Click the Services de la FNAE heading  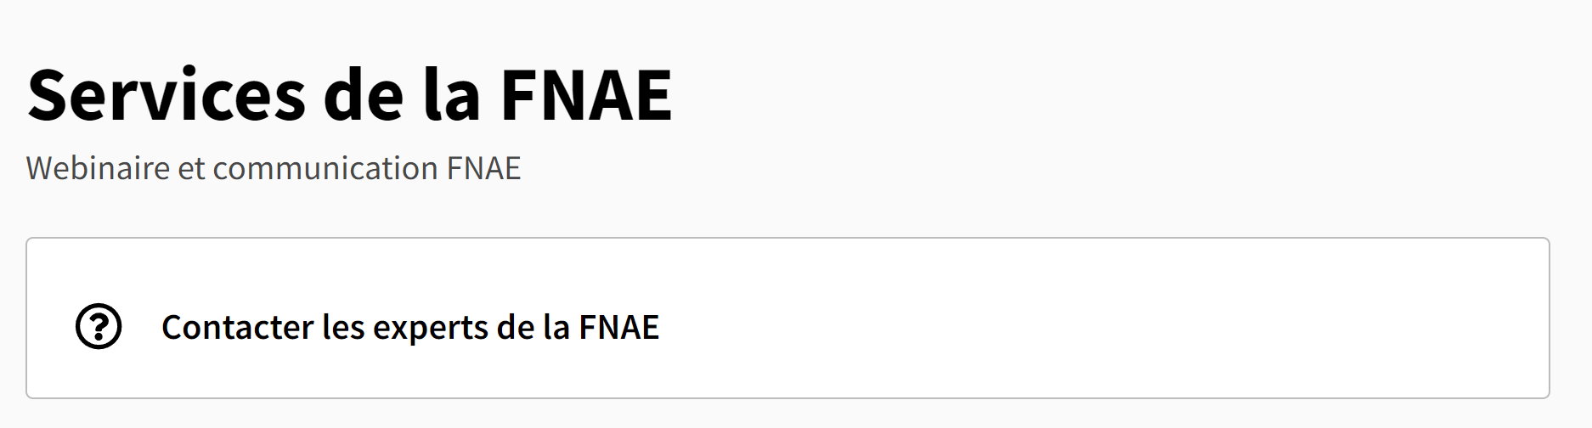[x=349, y=94]
